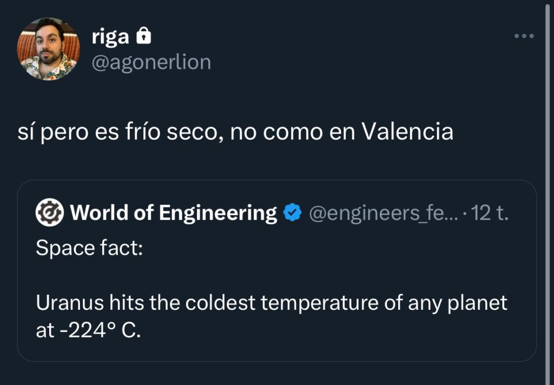Click the World of Engineering gear avatar
Image resolution: width=554 pixels, height=385 pixels.
(x=50, y=214)
